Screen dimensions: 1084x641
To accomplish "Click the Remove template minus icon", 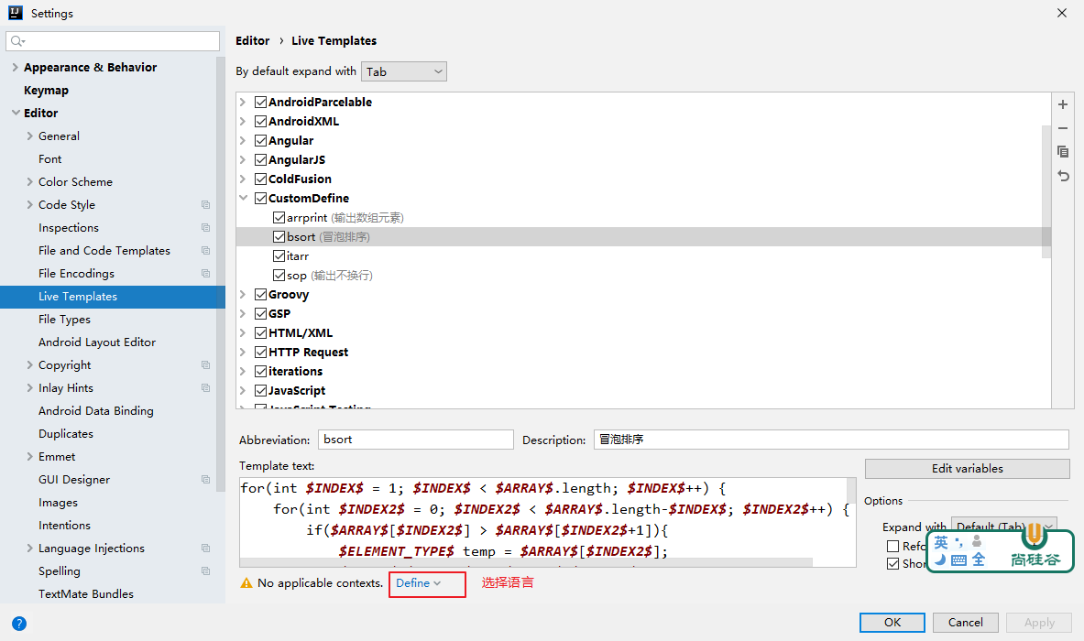I will tap(1063, 129).
